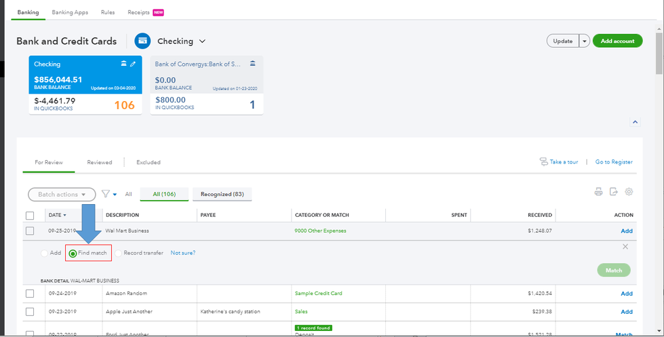Close the expanded Wal Mart row

[625, 247]
